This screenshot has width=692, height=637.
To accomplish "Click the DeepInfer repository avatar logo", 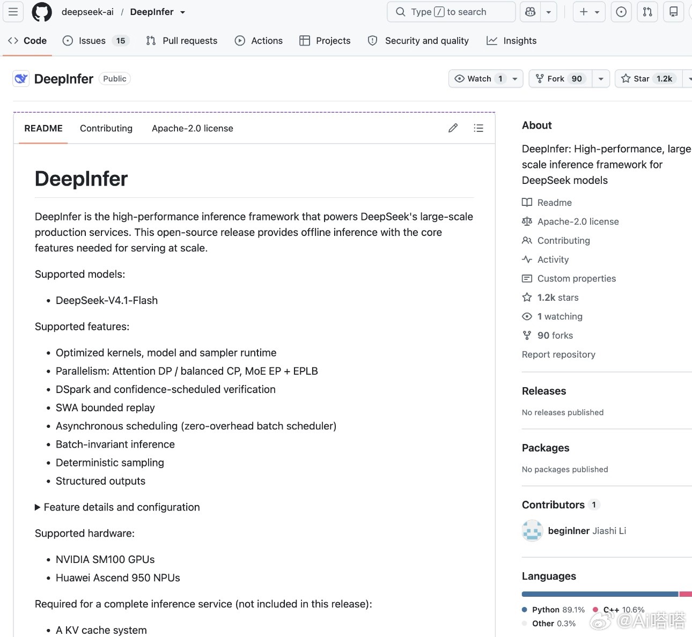I will pyautogui.click(x=21, y=79).
